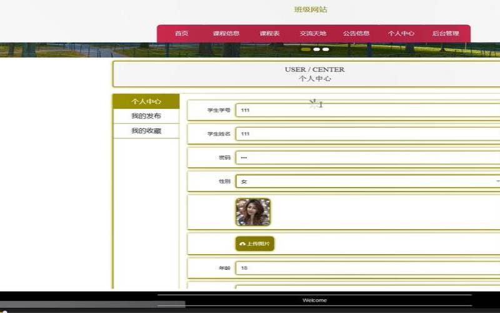Select the first carousel indicator dot
The height and width of the screenshot is (313, 500).
pos(306,49)
